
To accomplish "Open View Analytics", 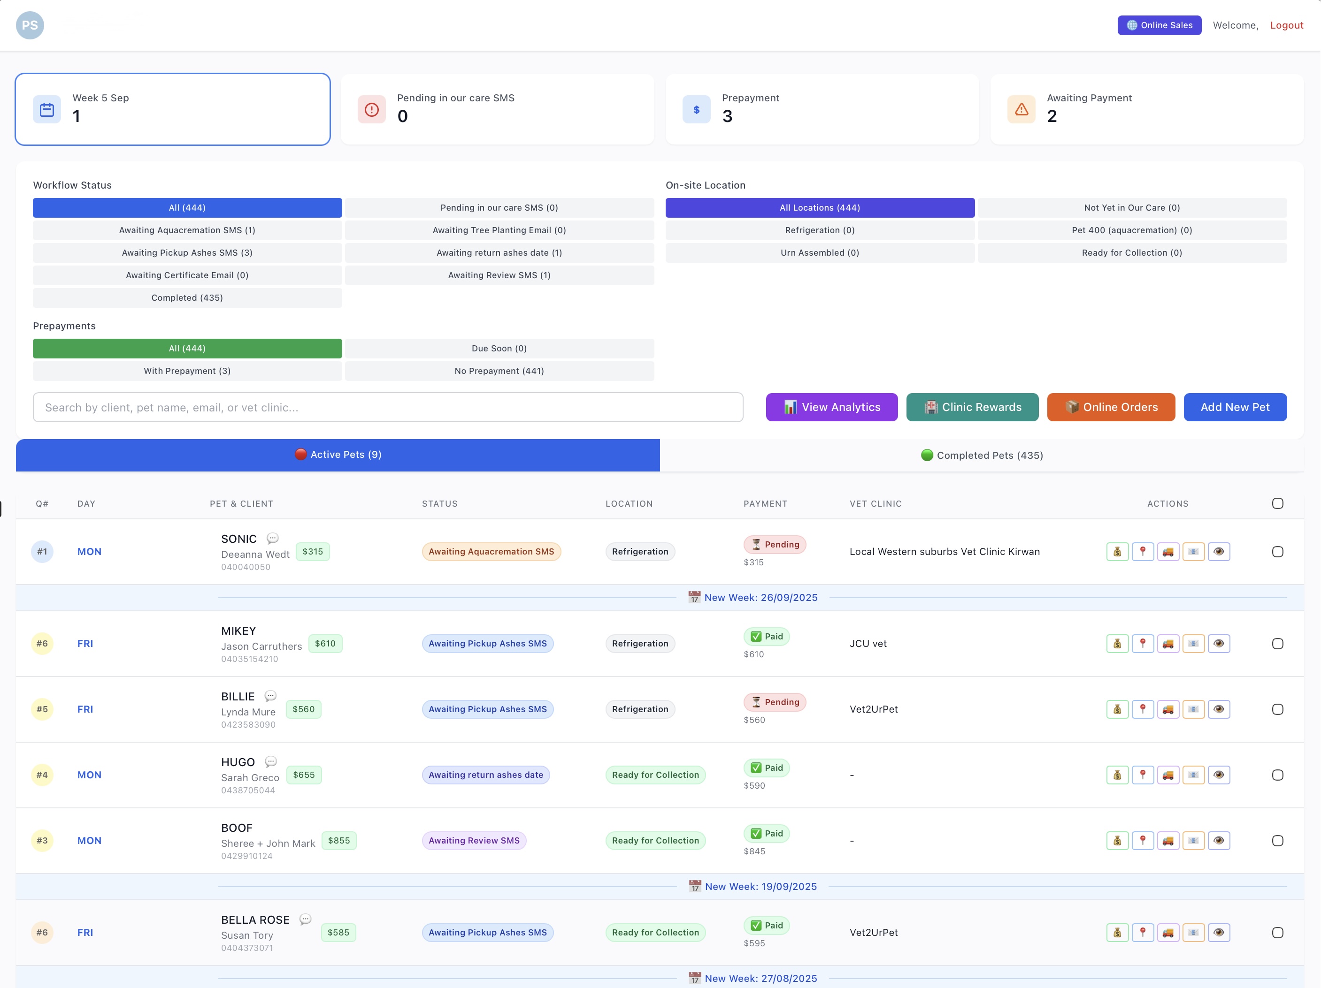I will tap(832, 407).
